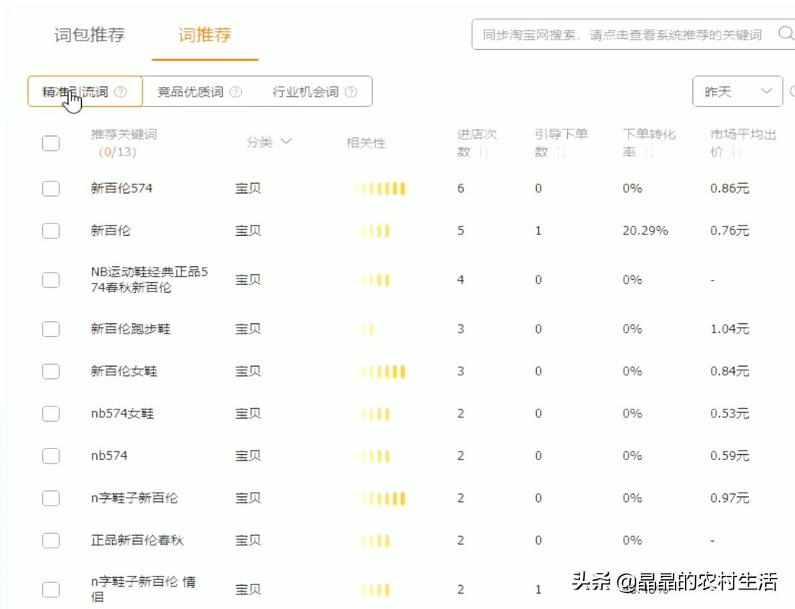Select all keywords with the header checkbox
The image size is (795, 609).
(x=51, y=142)
